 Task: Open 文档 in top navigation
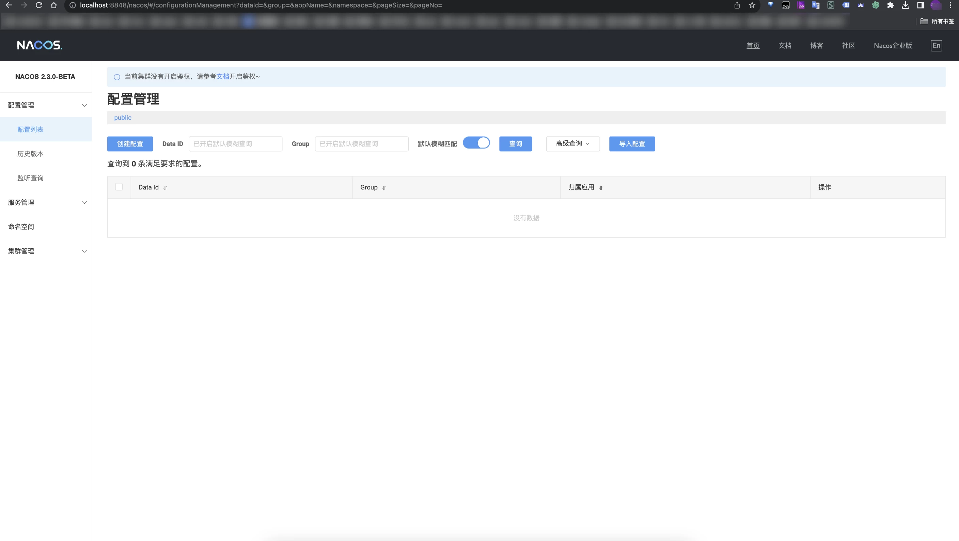[x=785, y=45]
